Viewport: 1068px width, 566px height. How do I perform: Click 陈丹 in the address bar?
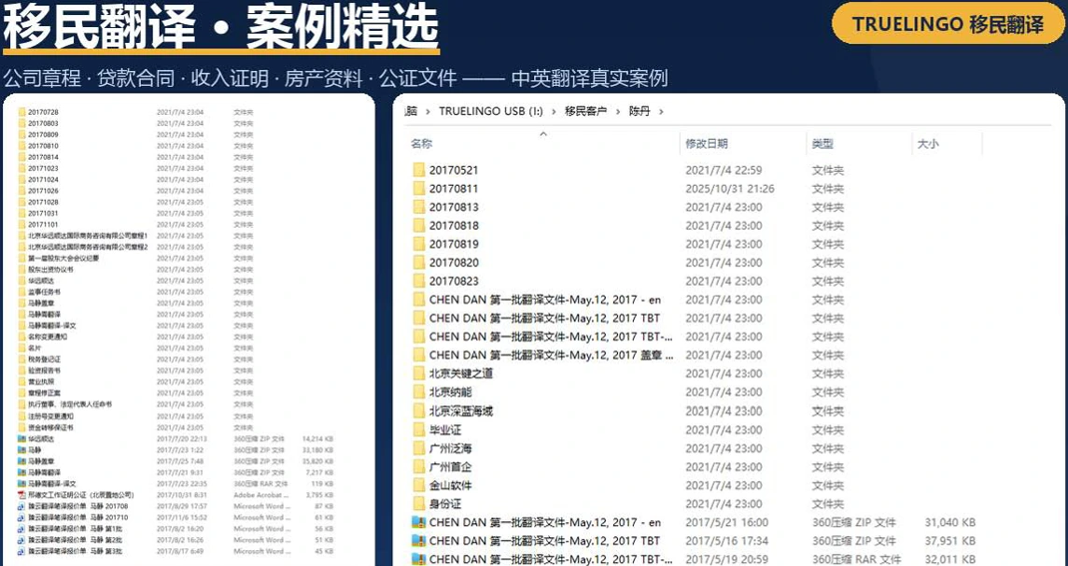point(639,111)
